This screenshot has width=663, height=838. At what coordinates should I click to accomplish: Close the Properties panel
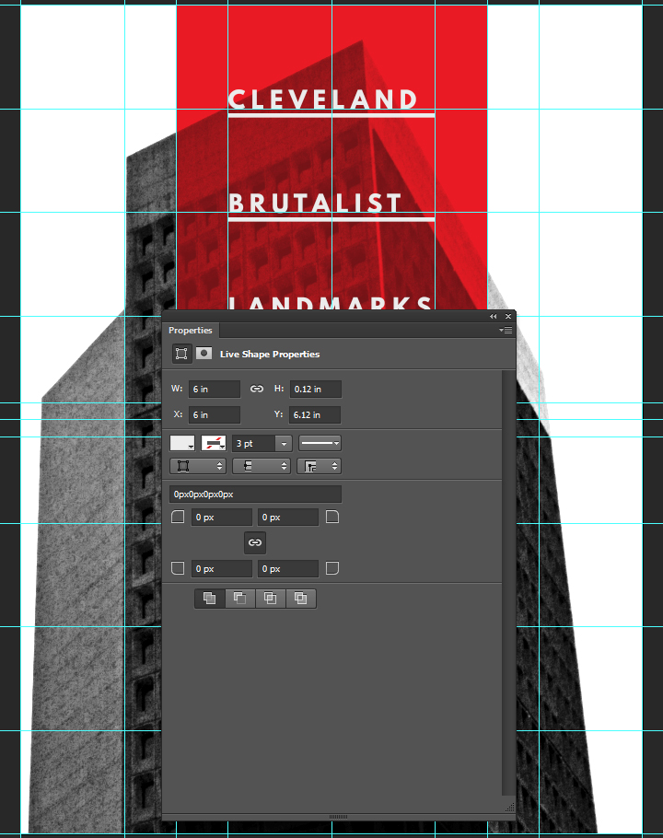tap(508, 317)
